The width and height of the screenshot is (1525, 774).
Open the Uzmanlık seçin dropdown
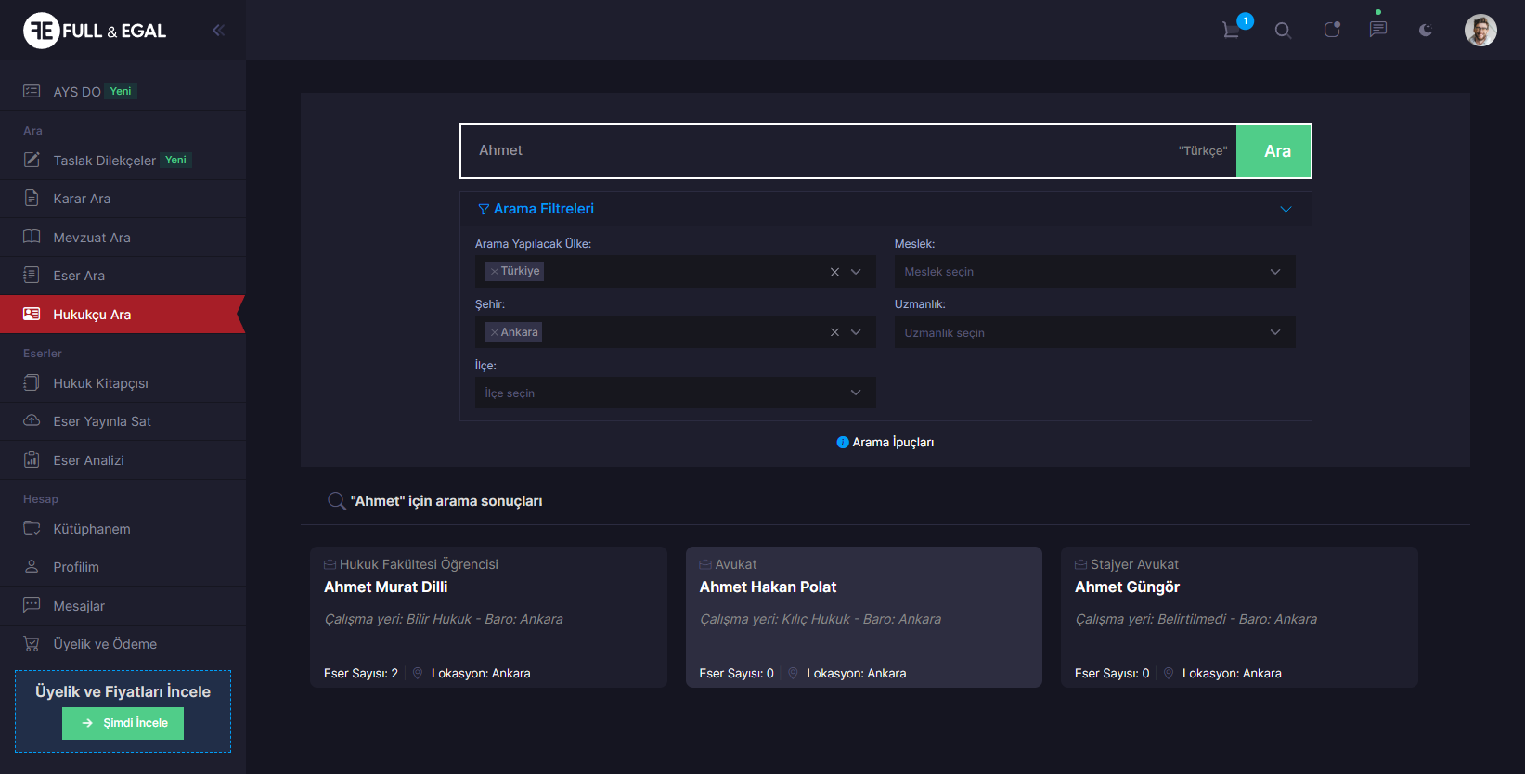coord(1093,333)
